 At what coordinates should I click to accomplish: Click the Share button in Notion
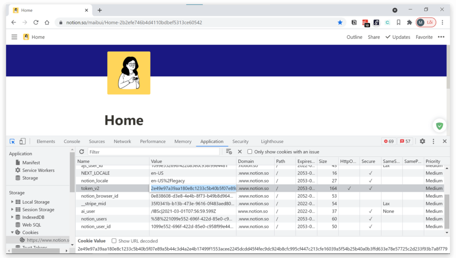[x=374, y=37]
